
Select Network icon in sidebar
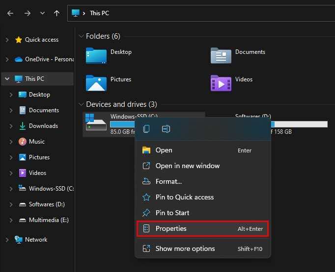pyautogui.click(x=19, y=240)
